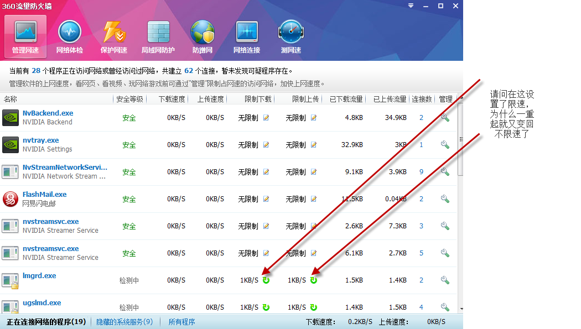Sort by the 已上传流量 column header
The width and height of the screenshot is (581, 329).
coord(390,99)
